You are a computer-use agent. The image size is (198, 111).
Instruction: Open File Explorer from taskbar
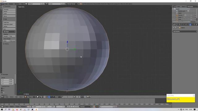13,109
